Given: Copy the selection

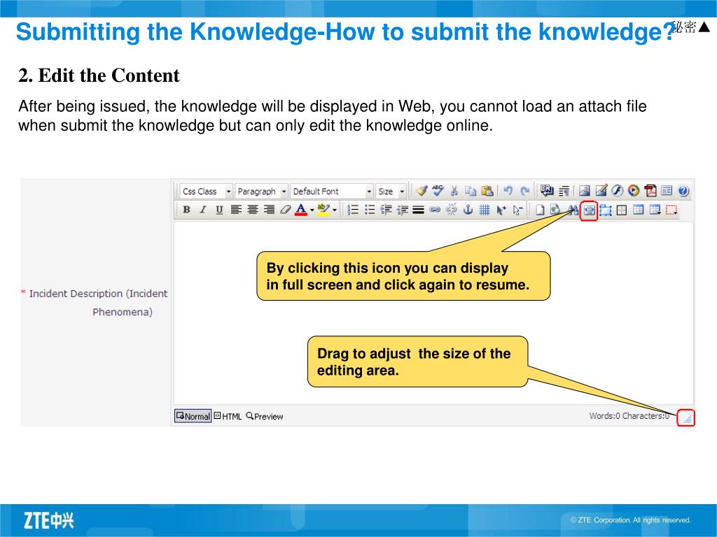Looking at the screenshot, I should (x=471, y=190).
